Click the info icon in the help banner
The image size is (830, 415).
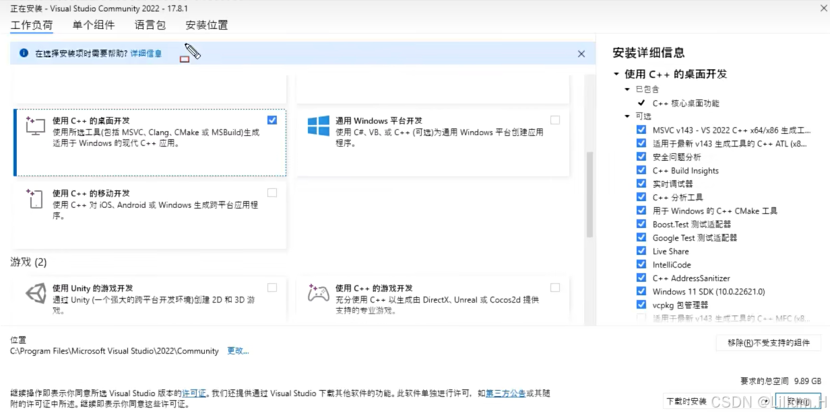pyautogui.click(x=24, y=53)
